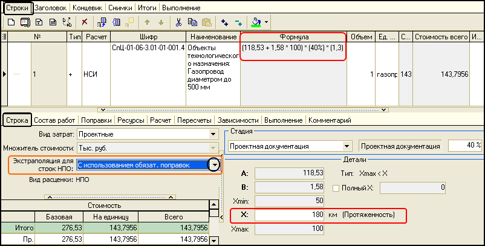The image size is (485, 246).
Task: Click the Формула column header
Action: (293, 37)
